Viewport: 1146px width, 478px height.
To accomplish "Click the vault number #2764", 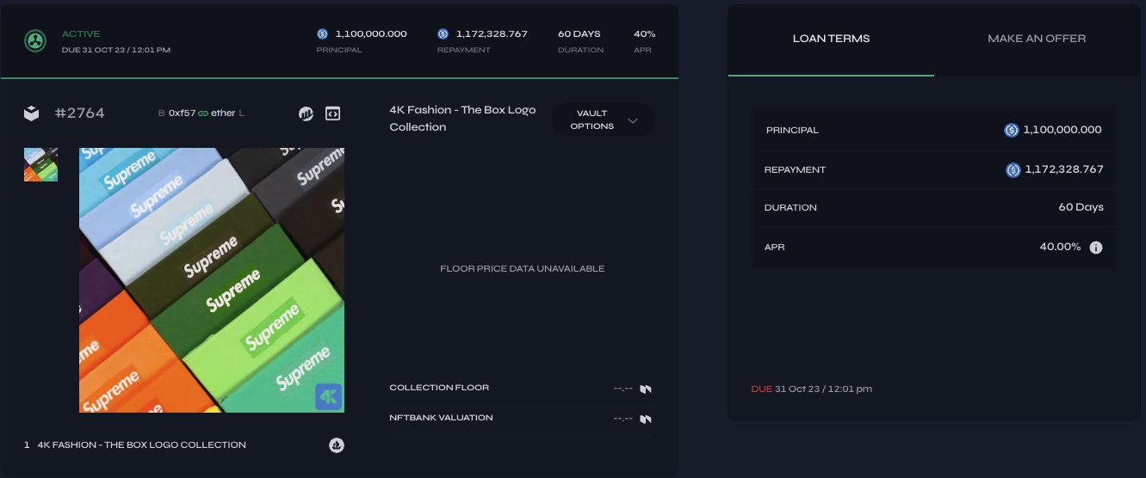I will (x=79, y=113).
